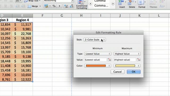Viewport: 170px width, 96px height.
Task: Click cell with value 12,834
Action: pos(6,25)
